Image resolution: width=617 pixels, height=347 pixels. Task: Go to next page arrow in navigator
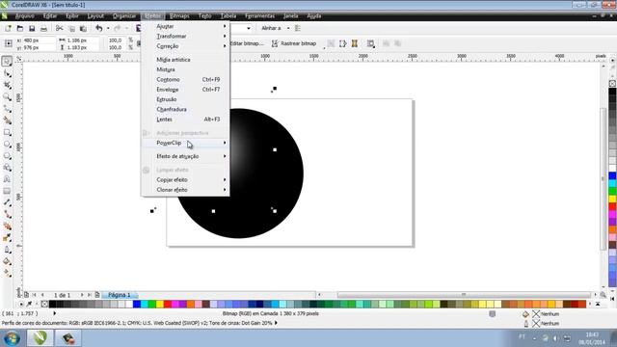(82, 295)
